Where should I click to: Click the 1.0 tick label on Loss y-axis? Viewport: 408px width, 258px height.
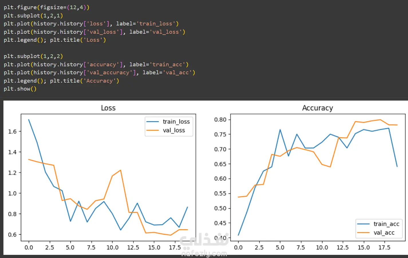tap(12, 193)
